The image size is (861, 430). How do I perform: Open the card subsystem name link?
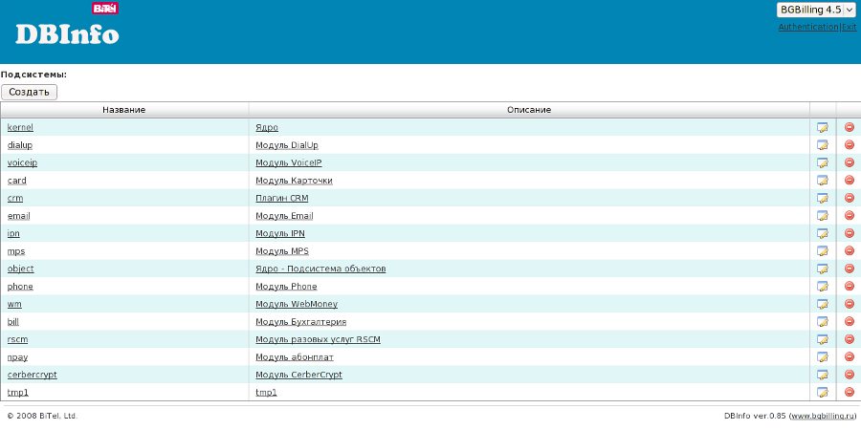tap(17, 180)
